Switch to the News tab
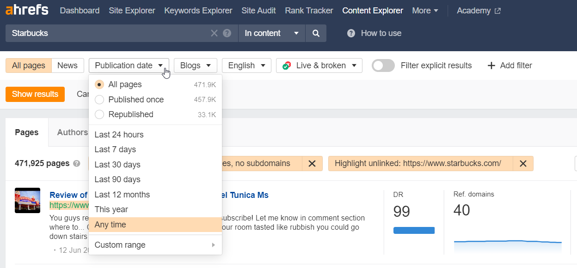The width and height of the screenshot is (577, 268). [x=68, y=66]
